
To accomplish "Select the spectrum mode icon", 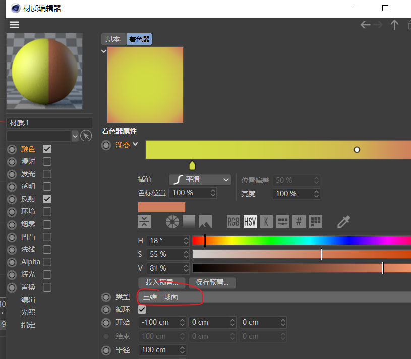I will (x=189, y=221).
